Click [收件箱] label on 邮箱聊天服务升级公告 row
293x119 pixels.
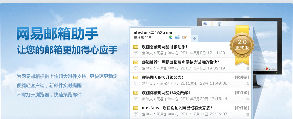click(x=242, y=77)
